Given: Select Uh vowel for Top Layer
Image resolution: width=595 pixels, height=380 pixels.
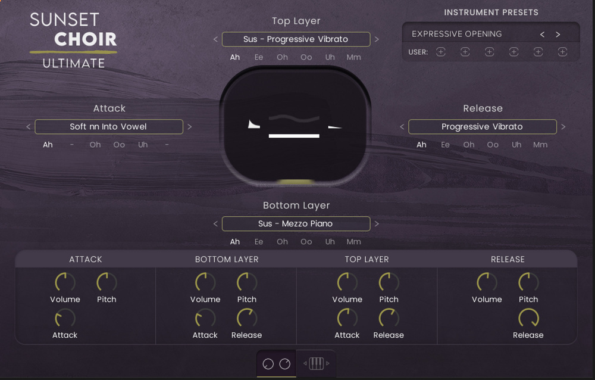Looking at the screenshot, I should [330, 57].
